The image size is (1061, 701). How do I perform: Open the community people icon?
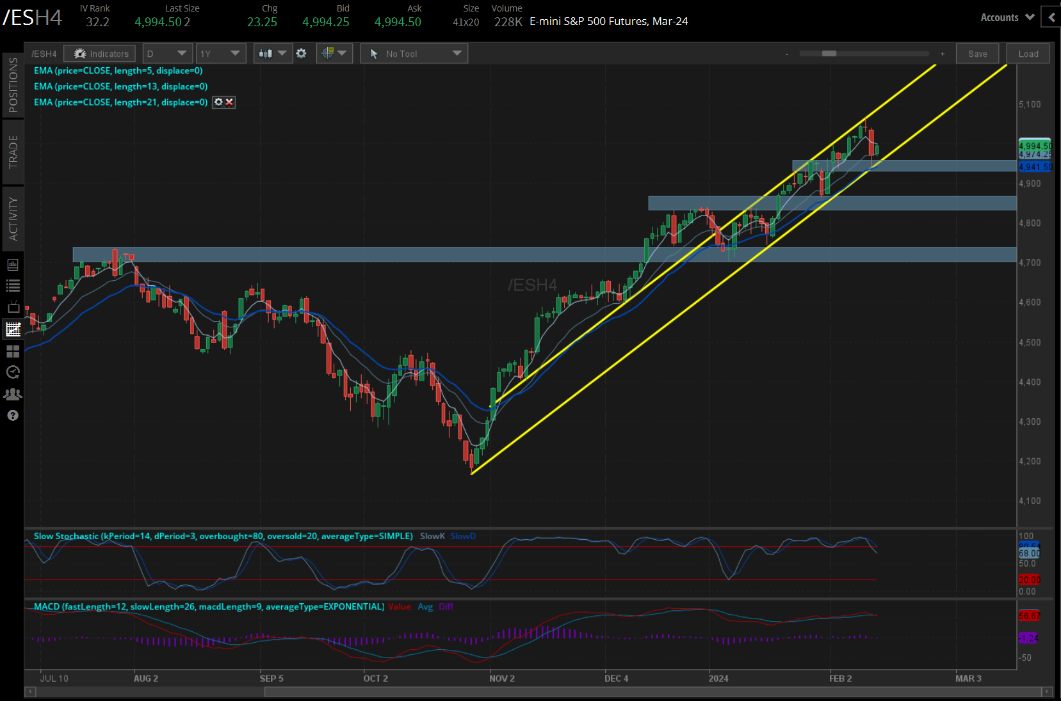(13, 394)
